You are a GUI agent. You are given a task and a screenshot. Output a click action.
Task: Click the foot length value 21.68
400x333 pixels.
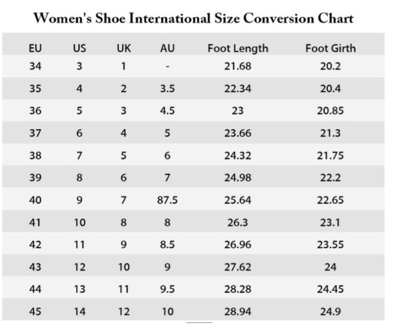(238, 66)
